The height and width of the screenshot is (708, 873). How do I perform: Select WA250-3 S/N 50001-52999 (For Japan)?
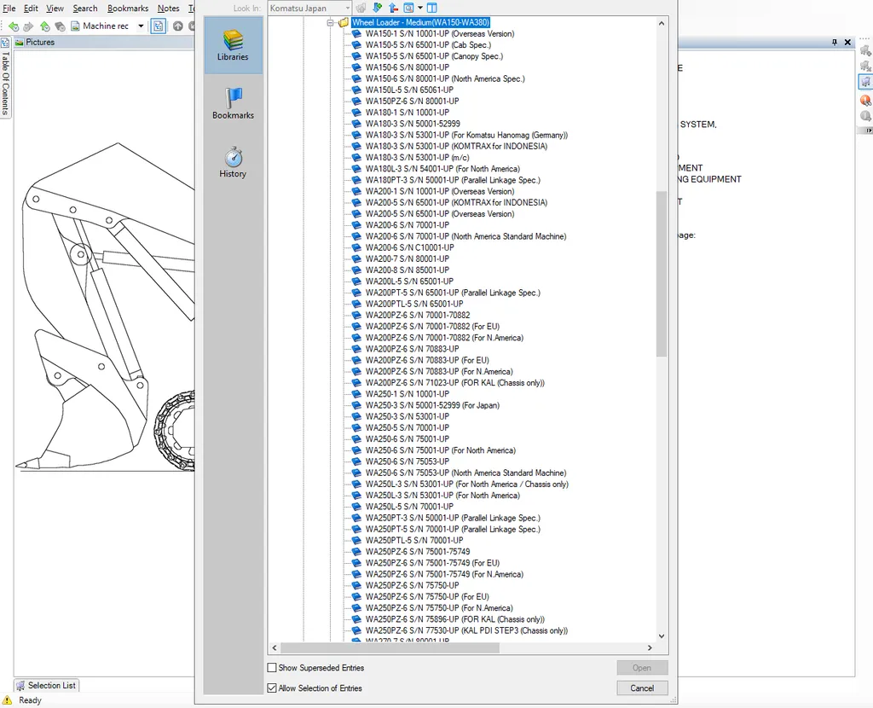[432, 405]
